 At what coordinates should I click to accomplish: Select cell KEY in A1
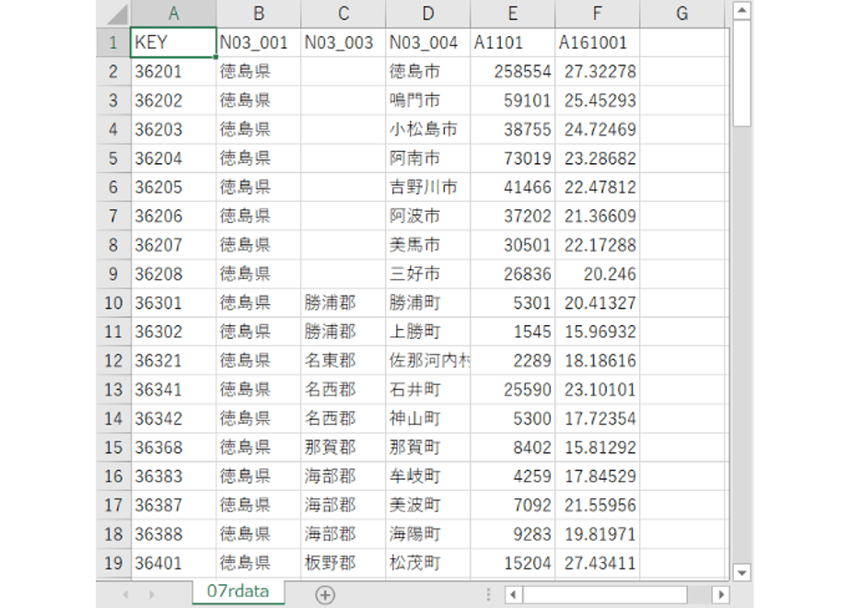(x=173, y=42)
